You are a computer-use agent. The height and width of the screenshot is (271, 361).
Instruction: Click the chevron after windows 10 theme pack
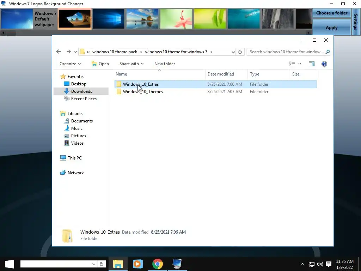coord(141,52)
